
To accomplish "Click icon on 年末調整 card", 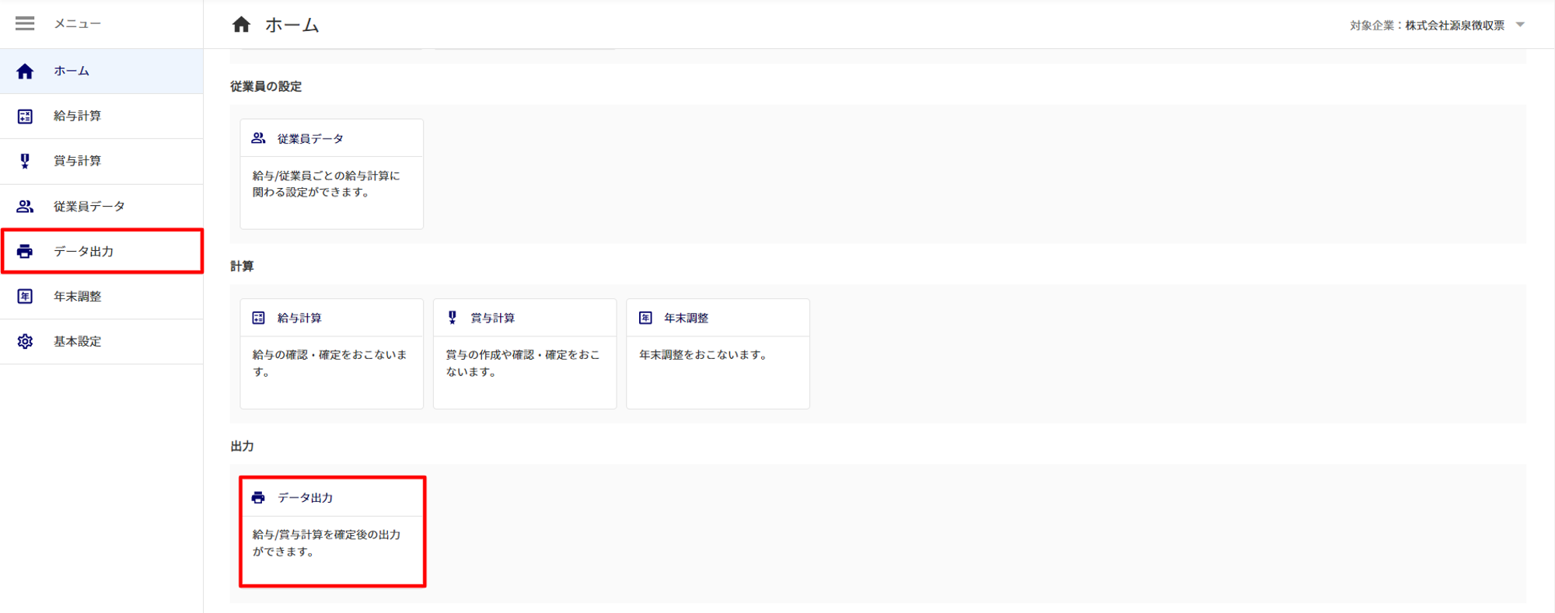I will (x=645, y=318).
